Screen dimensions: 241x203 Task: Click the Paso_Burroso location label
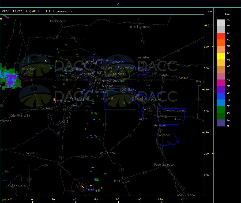164,165
